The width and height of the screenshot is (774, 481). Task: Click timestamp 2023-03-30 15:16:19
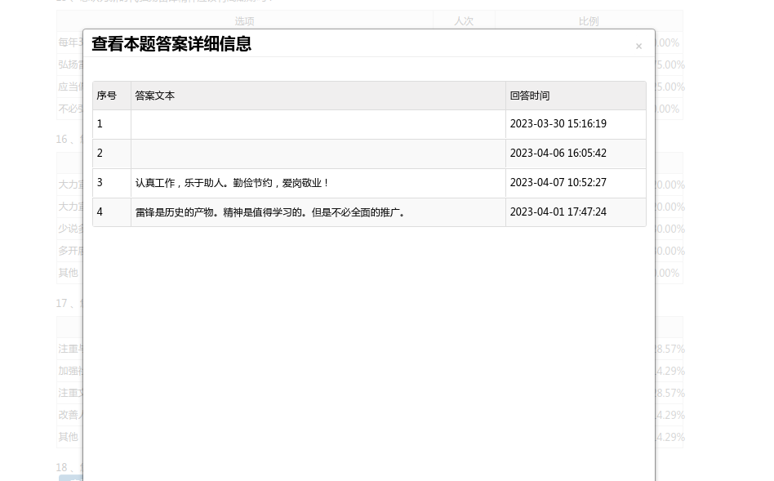coord(558,124)
